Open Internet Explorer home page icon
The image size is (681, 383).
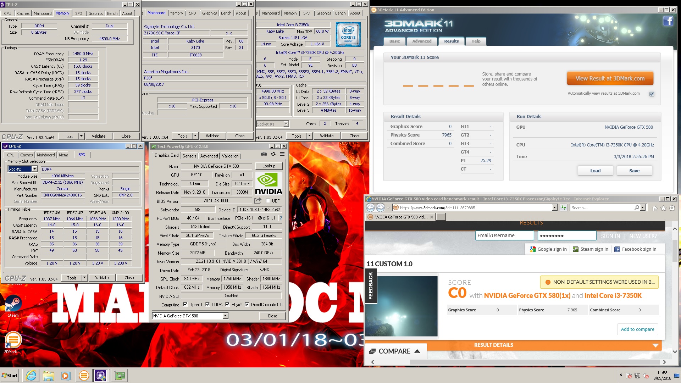click(655, 208)
